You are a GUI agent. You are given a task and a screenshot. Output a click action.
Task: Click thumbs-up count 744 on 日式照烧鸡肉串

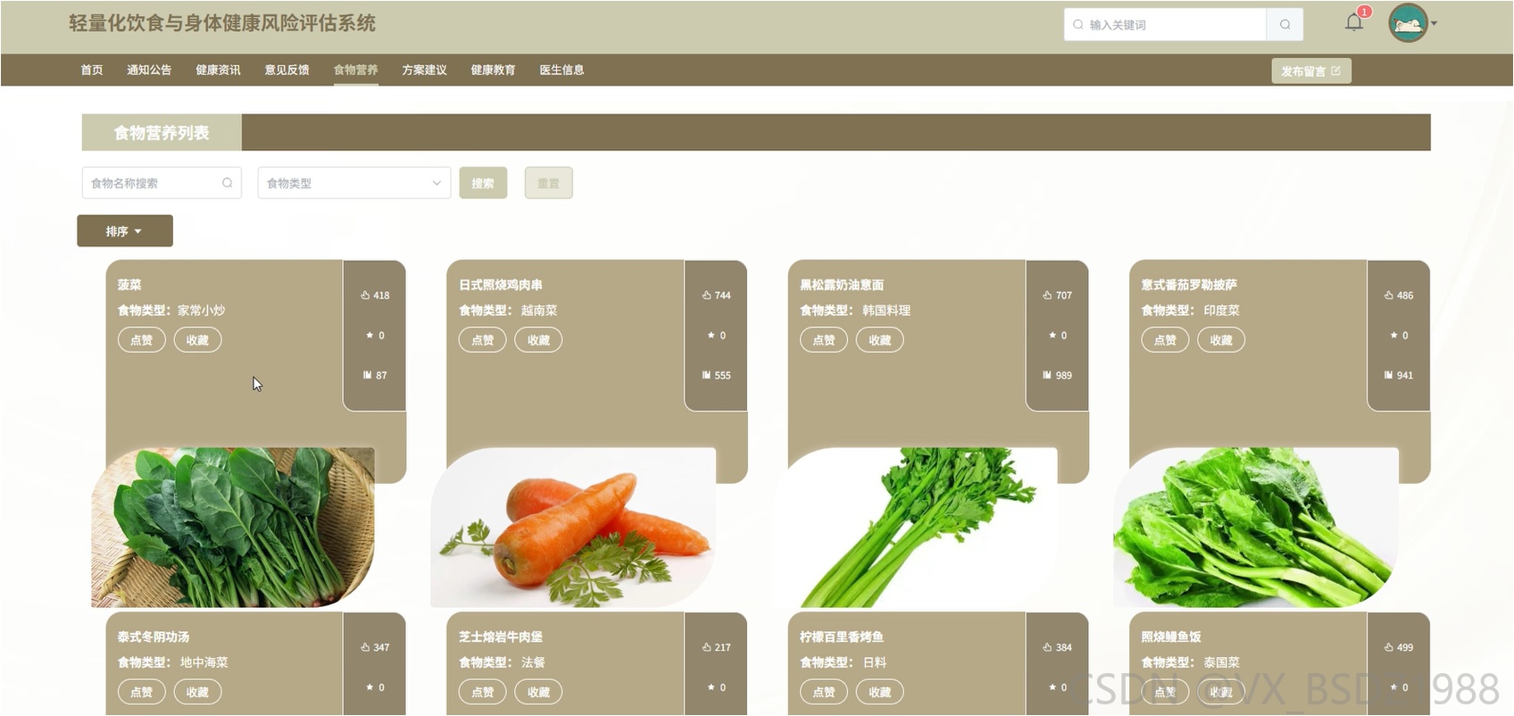[716, 296]
